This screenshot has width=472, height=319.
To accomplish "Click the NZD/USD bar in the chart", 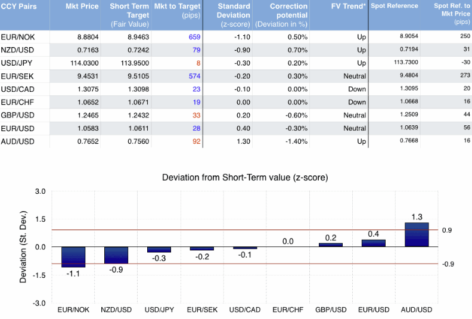I will (x=116, y=255).
